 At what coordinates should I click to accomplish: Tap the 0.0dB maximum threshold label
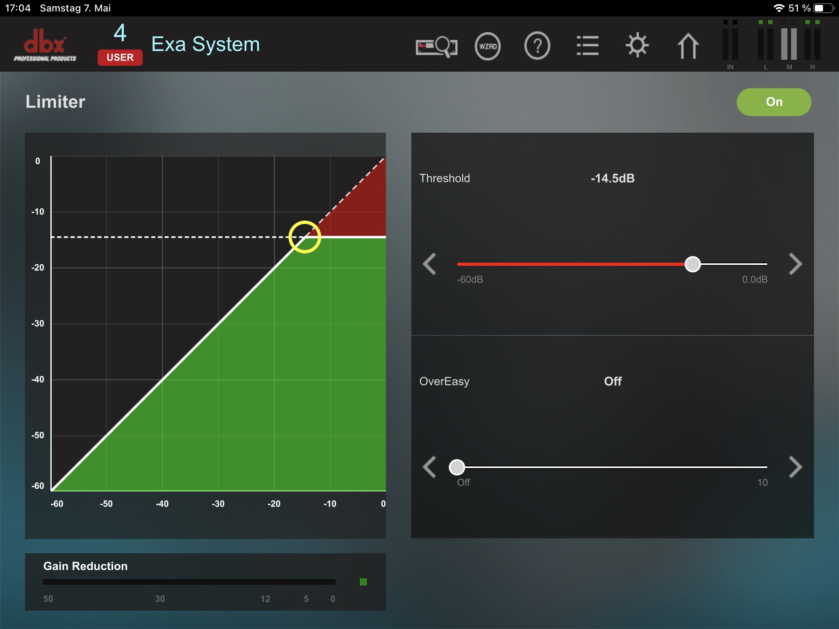[755, 279]
